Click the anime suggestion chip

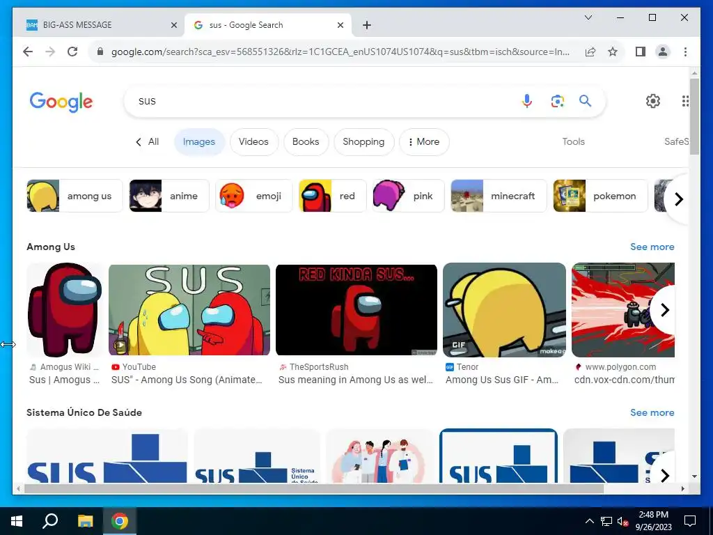[169, 196]
